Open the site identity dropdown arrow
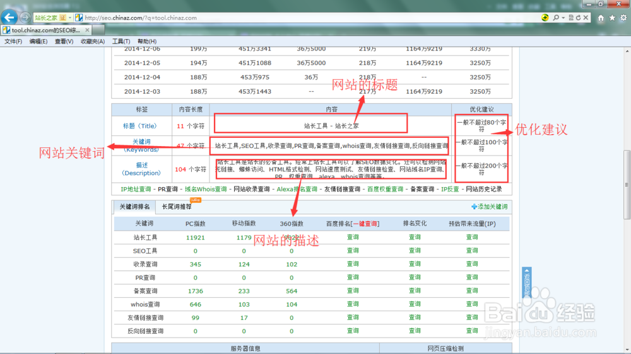This screenshot has height=354, width=631. pos(70,18)
